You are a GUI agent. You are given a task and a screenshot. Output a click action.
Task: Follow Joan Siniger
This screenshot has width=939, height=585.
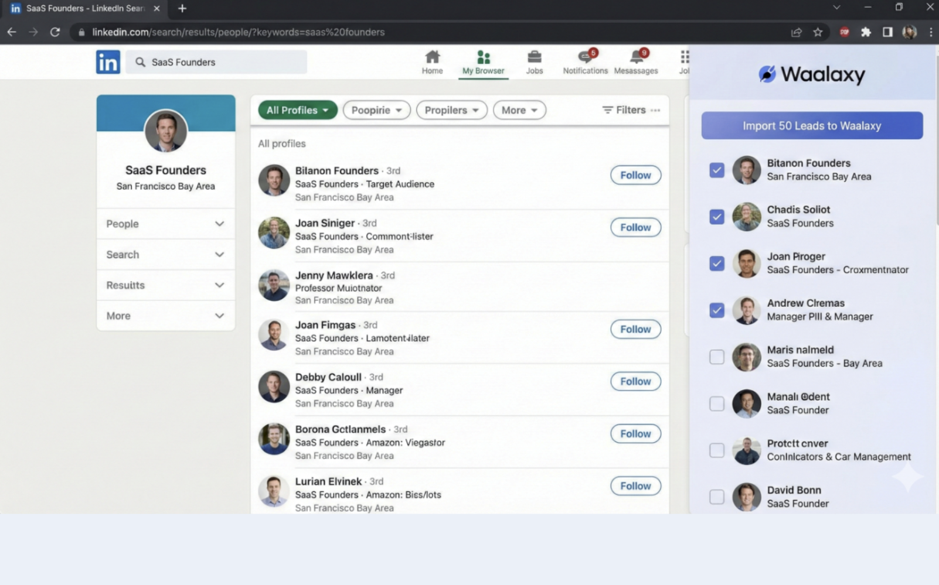pyautogui.click(x=635, y=227)
